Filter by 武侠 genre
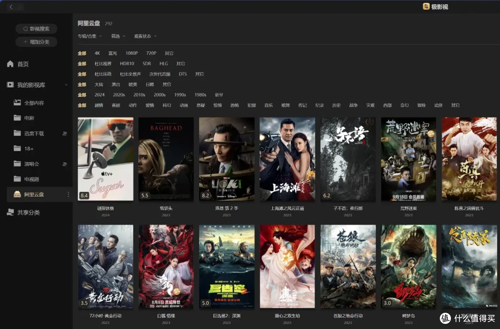The height and width of the screenshot is (329, 500). pyautogui.click(x=438, y=105)
